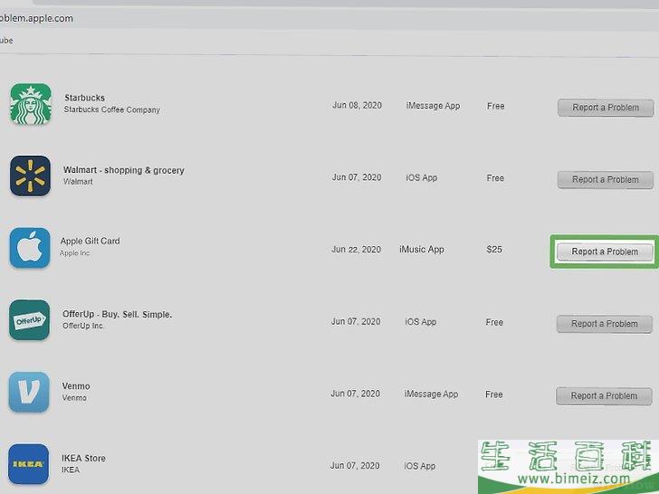
Task: Click 'iMessage App' in the Venmo row
Action: pos(431,394)
